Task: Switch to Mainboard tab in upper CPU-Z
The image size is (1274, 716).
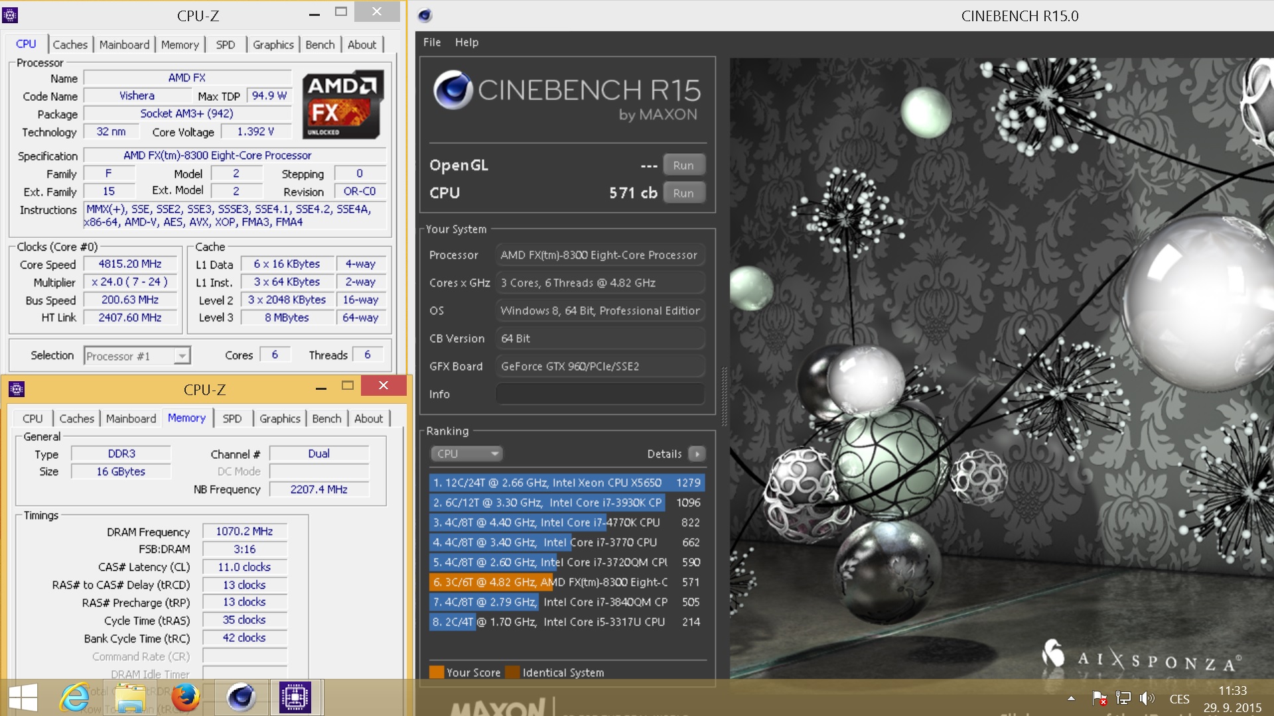Action: coord(124,44)
